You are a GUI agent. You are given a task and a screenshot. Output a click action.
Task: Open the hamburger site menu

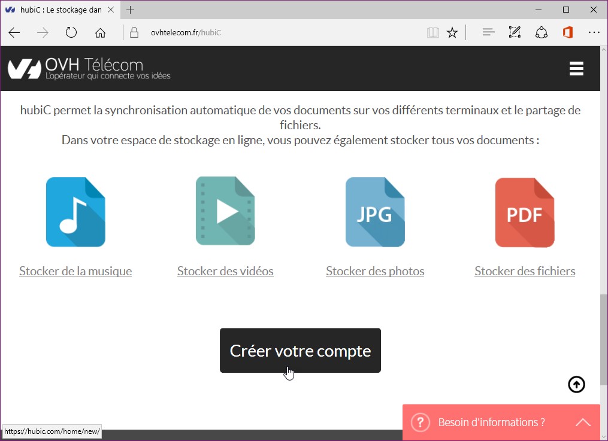pos(576,69)
